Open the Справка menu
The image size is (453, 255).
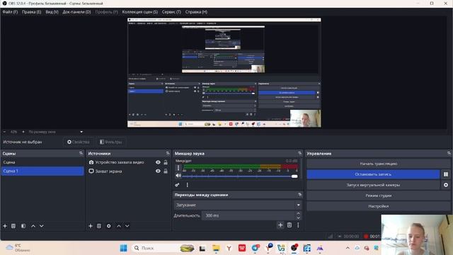point(196,12)
